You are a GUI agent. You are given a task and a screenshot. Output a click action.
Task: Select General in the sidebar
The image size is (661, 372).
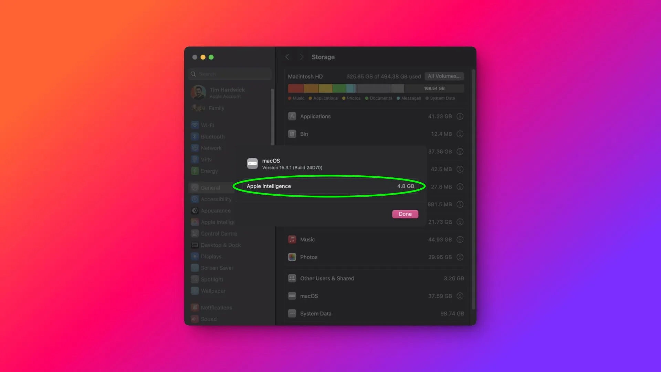195,187
